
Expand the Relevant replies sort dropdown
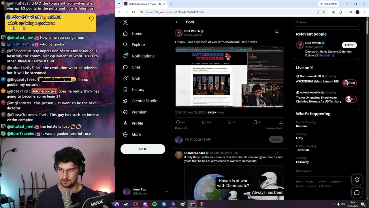[x=182, y=128]
